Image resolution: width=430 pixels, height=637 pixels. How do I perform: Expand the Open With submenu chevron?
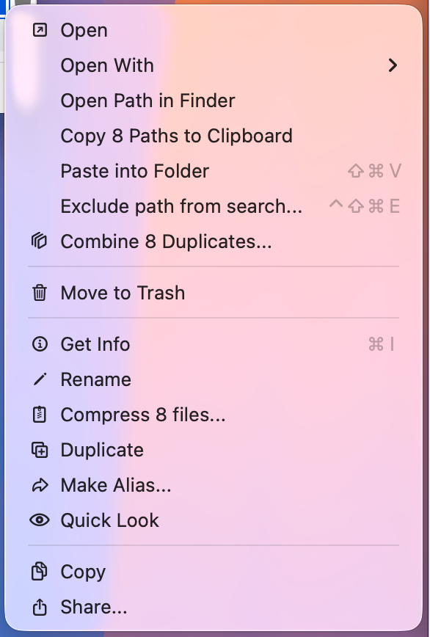tap(393, 65)
